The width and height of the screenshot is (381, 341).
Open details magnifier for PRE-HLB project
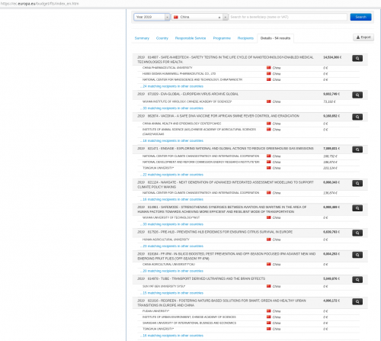[357, 233]
